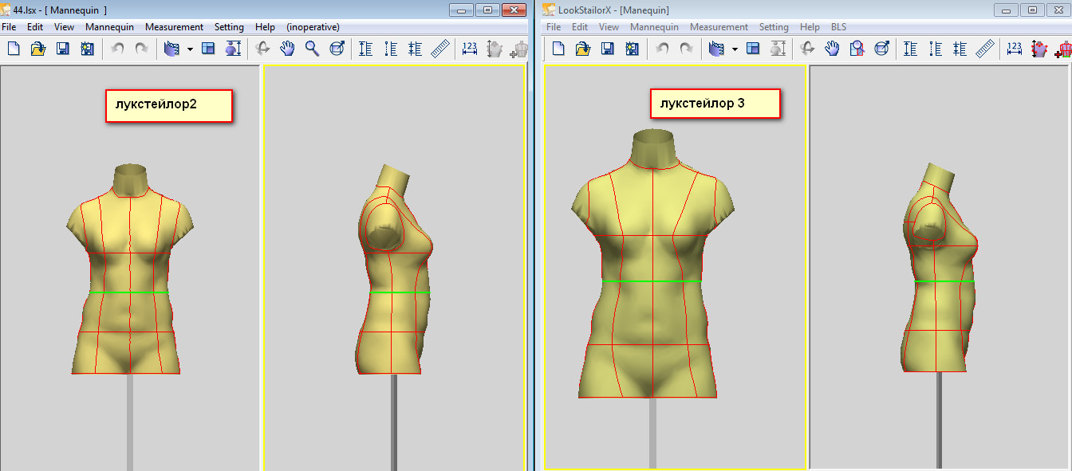Click New file icon in LookStailorX window

pyautogui.click(x=558, y=49)
